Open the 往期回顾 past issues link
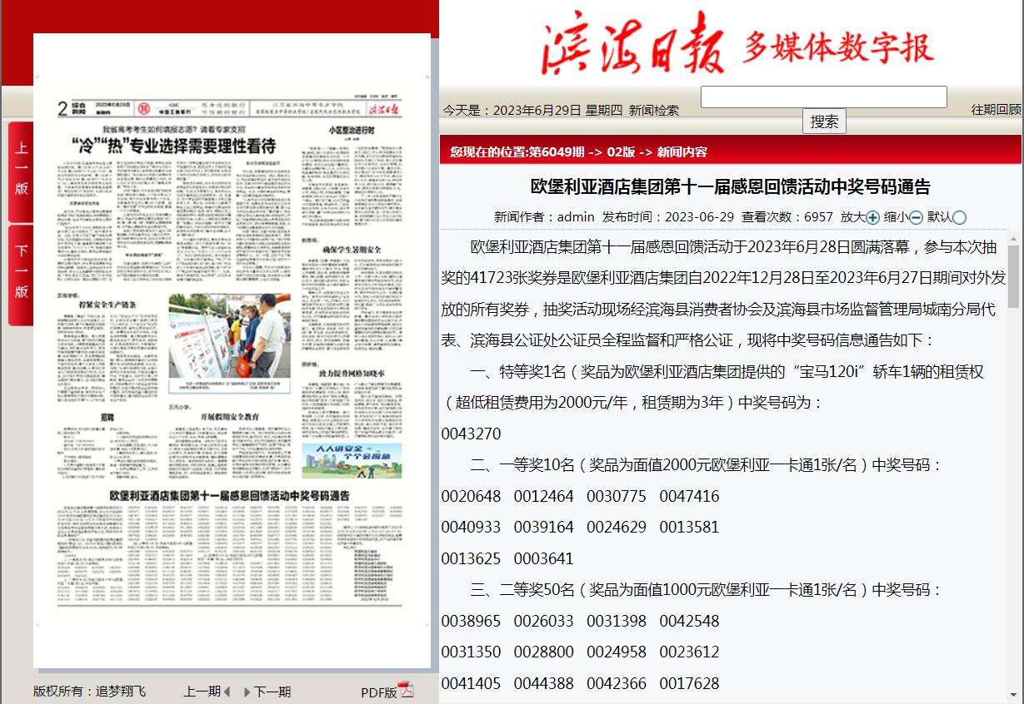Screen dimensions: 1024x704 pos(996,110)
